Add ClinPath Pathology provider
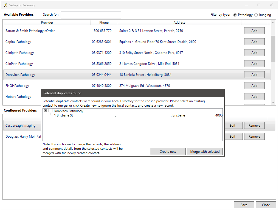 pos(254,64)
